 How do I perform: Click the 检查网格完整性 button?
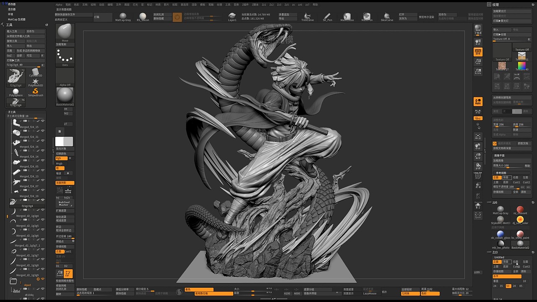coord(65,281)
